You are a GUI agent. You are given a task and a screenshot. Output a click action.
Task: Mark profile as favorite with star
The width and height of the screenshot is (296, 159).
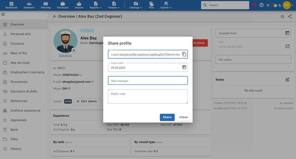click(283, 16)
